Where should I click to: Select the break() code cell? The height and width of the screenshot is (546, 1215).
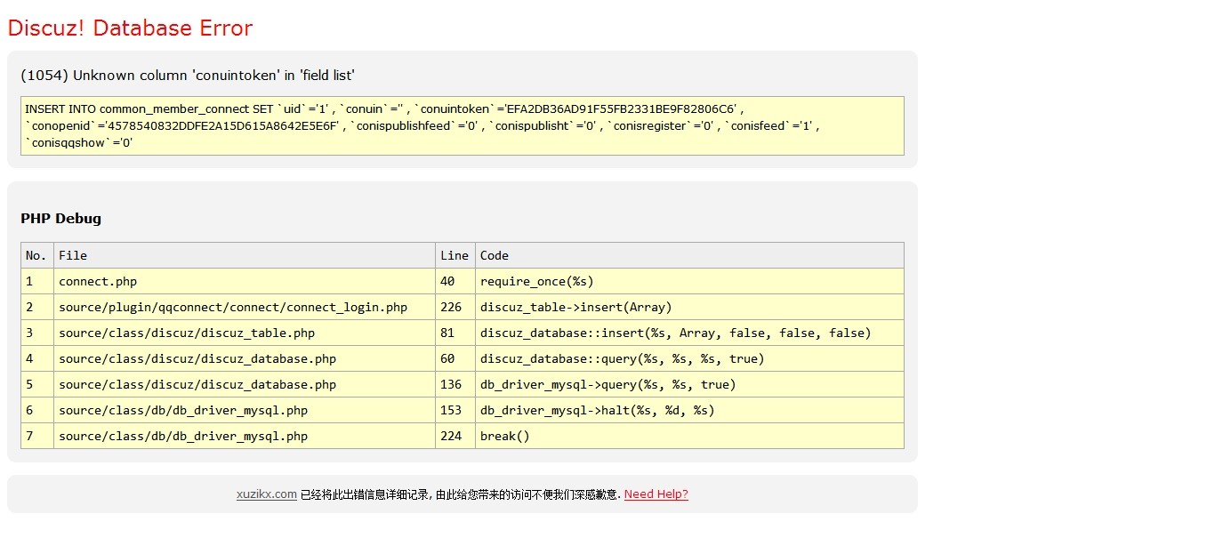[x=503, y=436]
